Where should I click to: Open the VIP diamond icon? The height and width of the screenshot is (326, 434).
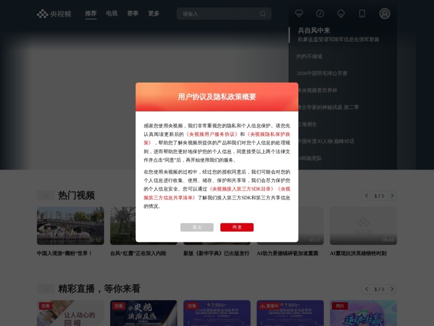299,13
